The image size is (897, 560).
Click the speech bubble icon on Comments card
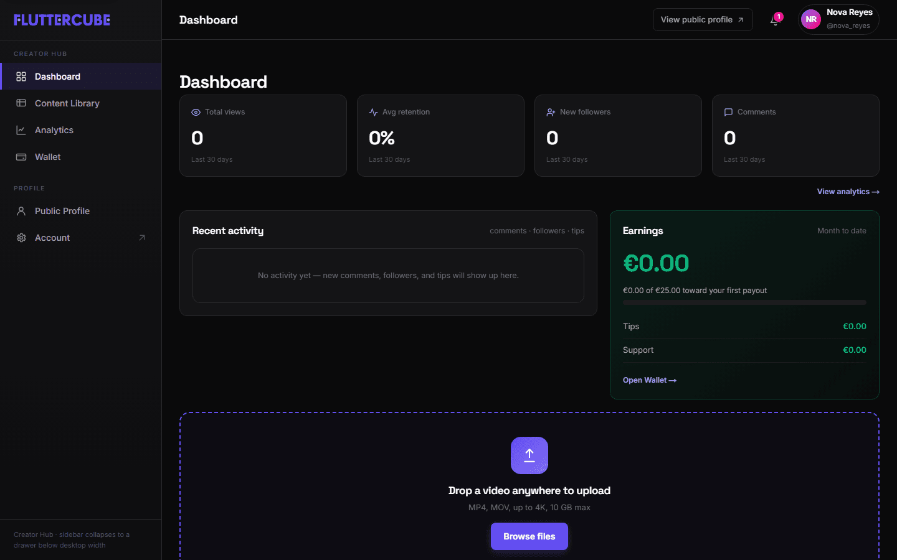point(728,112)
